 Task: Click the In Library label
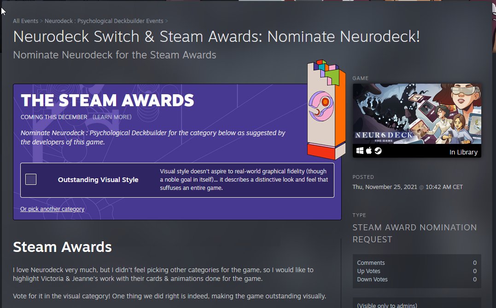[x=463, y=152]
